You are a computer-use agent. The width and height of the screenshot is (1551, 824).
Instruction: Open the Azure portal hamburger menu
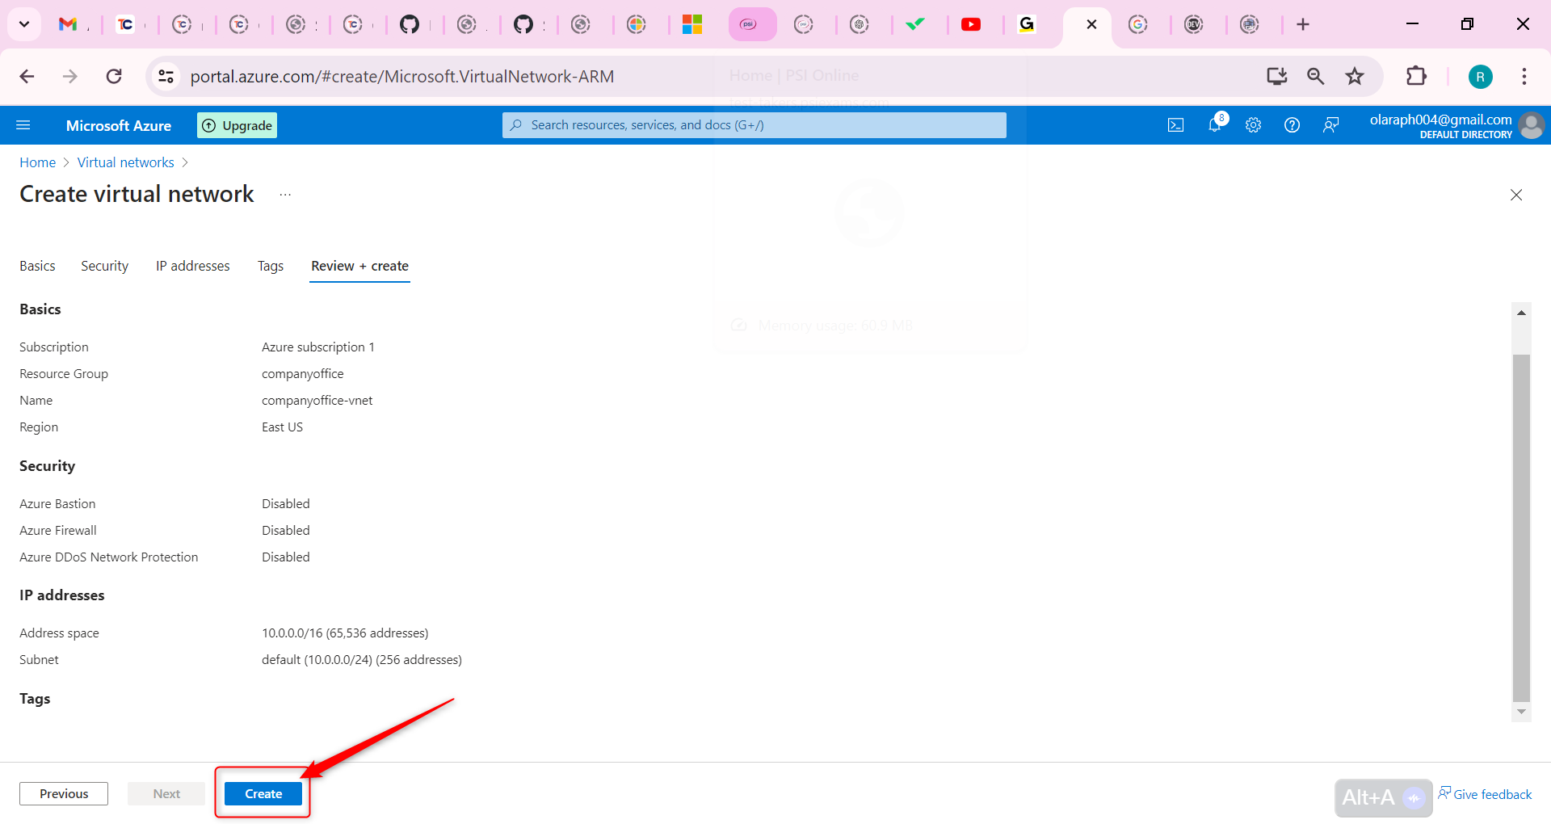23,125
